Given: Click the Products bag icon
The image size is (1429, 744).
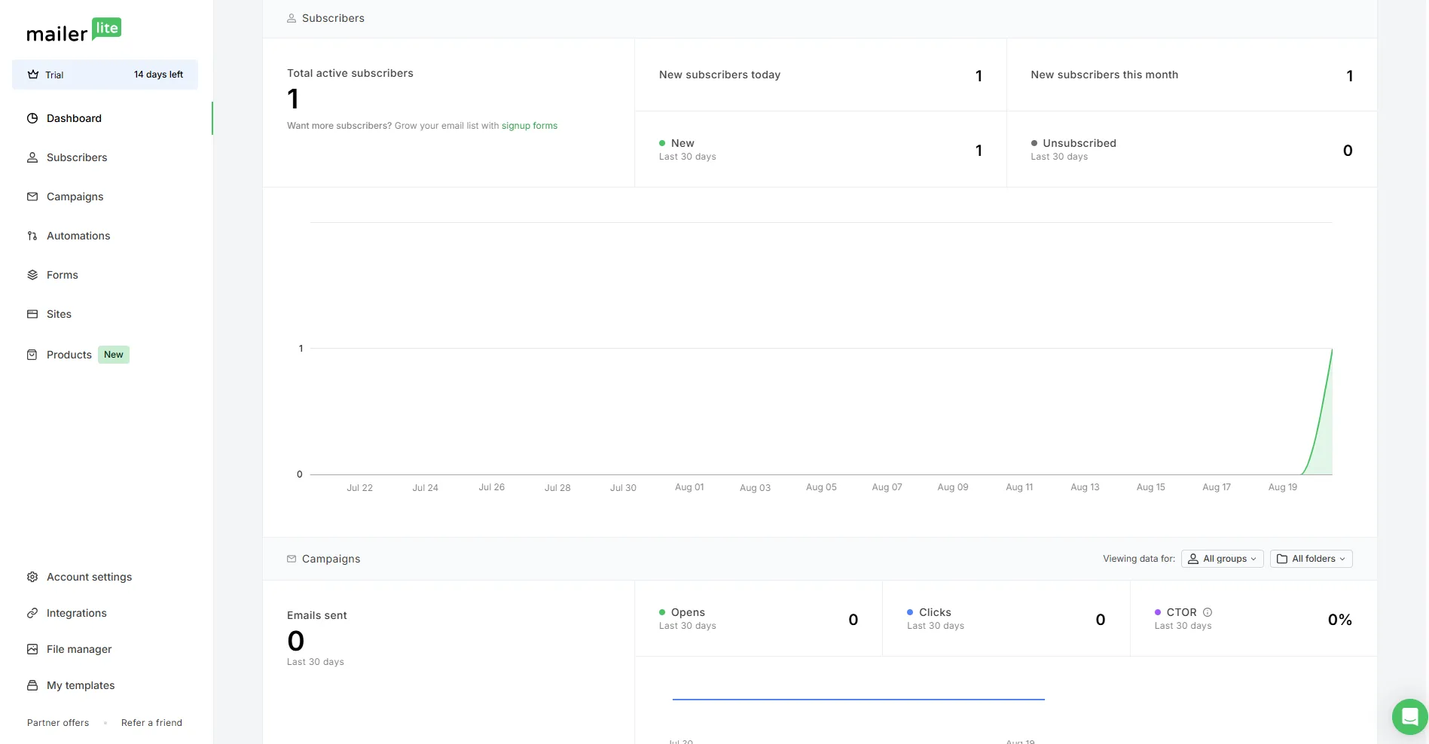Looking at the screenshot, I should tap(32, 355).
